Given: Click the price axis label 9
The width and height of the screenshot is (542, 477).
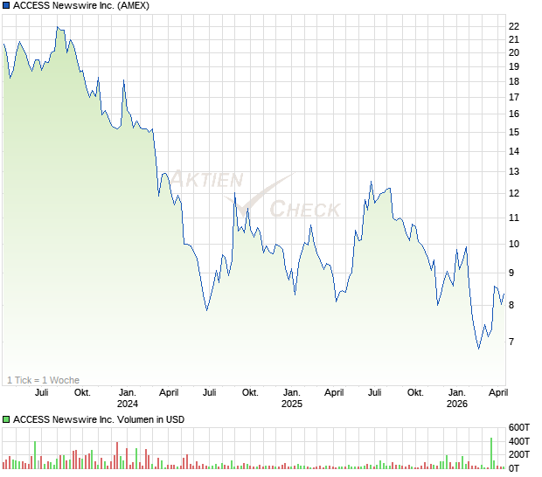Looking at the screenshot, I should pos(511,273).
